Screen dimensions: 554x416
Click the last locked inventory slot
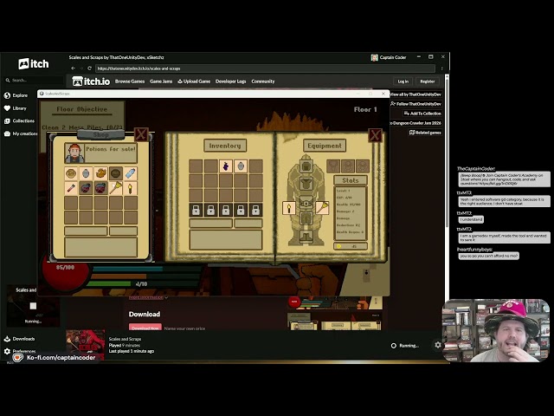(x=255, y=210)
